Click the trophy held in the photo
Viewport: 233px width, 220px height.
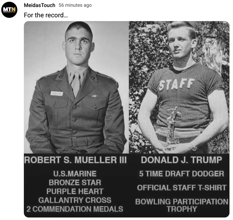(172, 126)
